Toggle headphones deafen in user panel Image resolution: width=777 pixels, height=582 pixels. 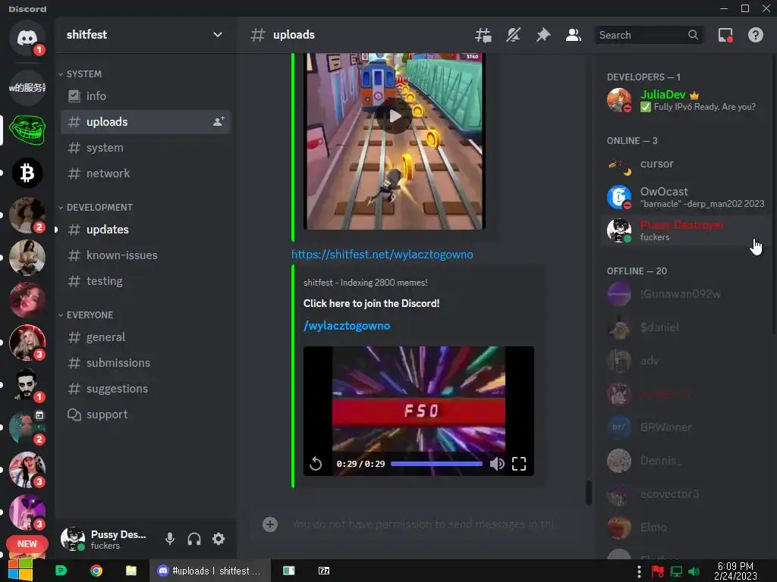(x=193, y=539)
